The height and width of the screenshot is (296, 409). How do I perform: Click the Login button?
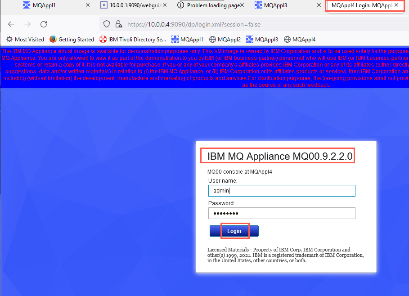[234, 231]
